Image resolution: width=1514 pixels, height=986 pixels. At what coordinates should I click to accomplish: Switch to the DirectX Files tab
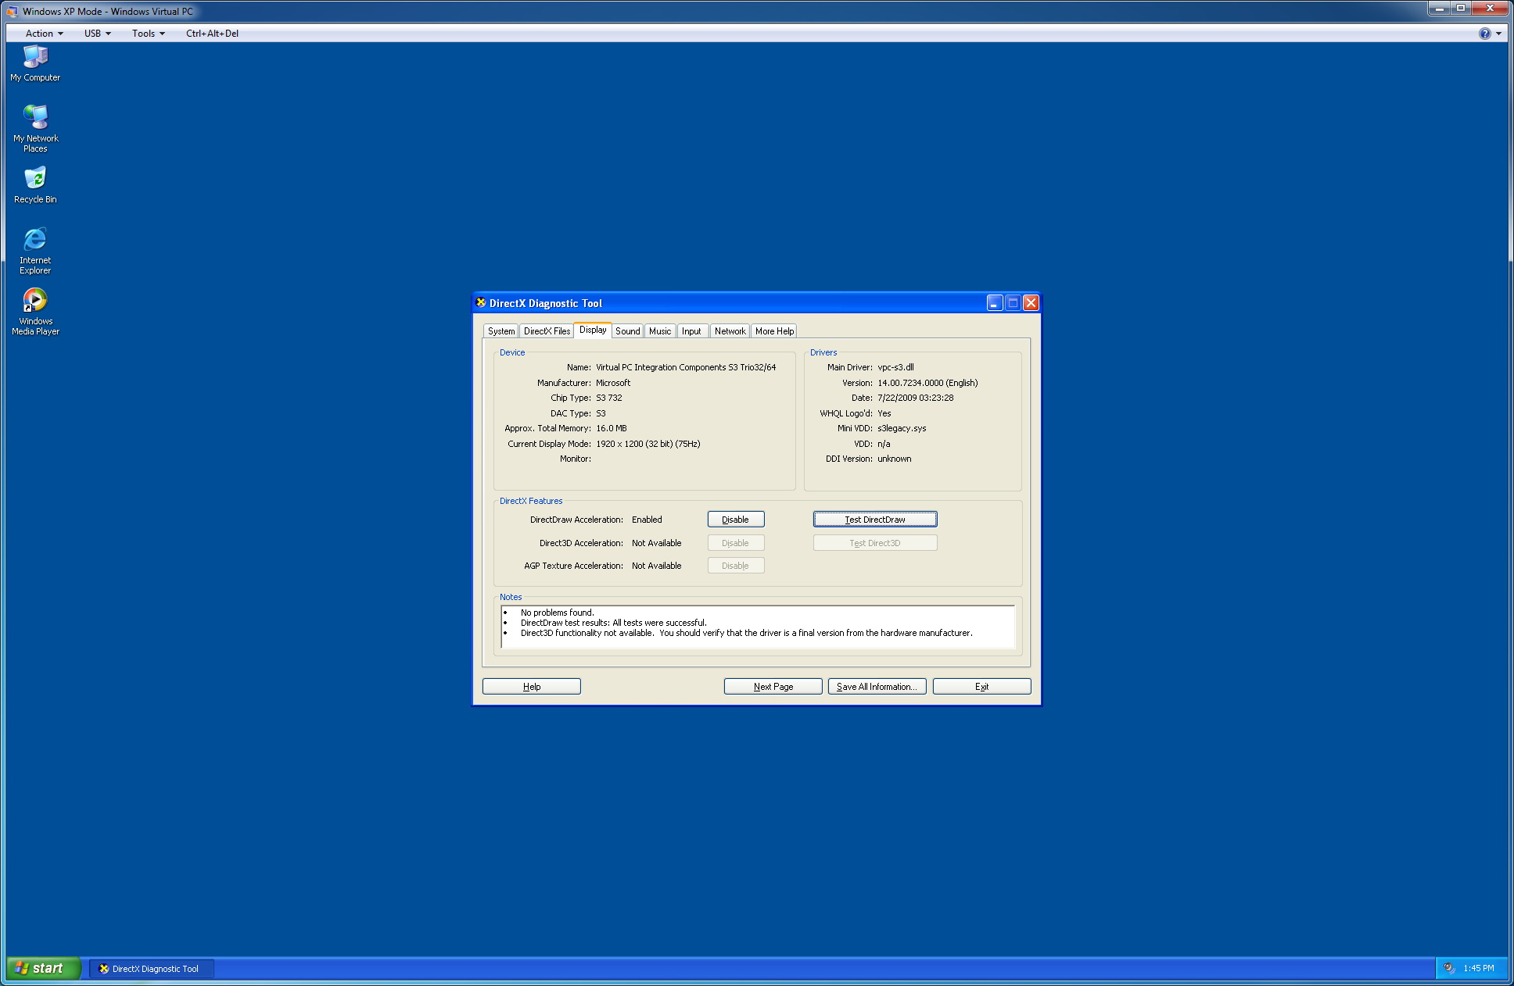point(547,331)
